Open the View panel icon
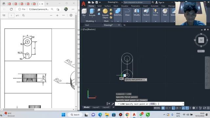210x118 pixels. (165, 11)
